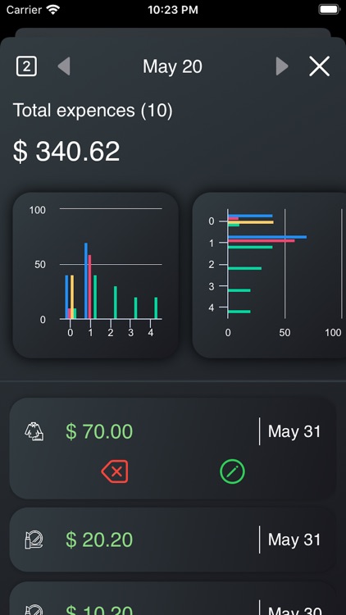The height and width of the screenshot is (615, 346).
Task: Select the $ 70.00 expense amount
Action: (99, 431)
